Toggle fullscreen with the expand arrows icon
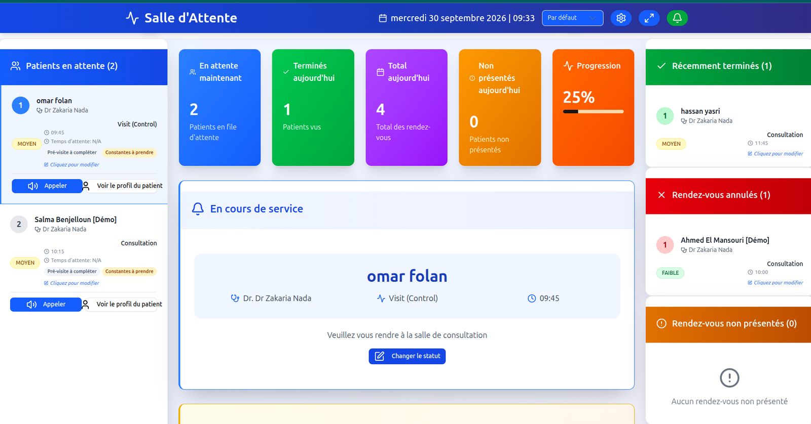 (649, 18)
